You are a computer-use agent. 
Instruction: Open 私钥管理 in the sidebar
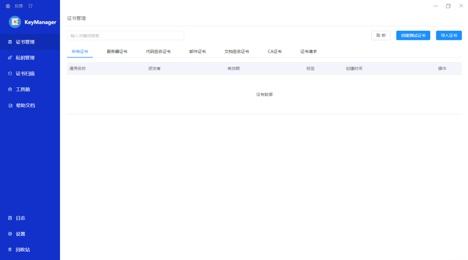[25, 58]
